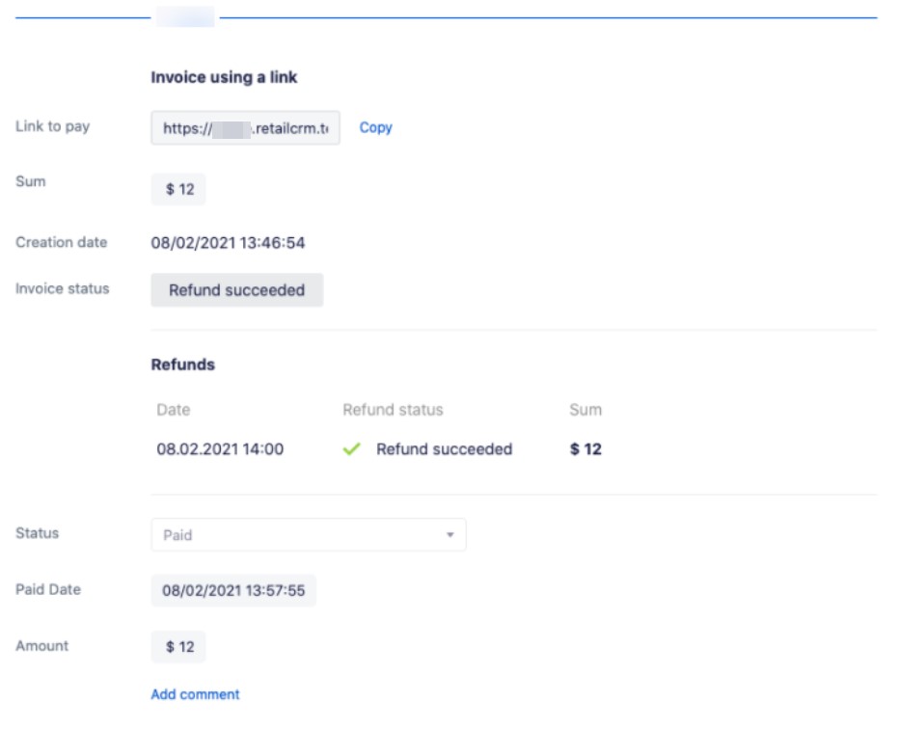897x729 pixels.
Task: Copy the payment link
Action: (375, 127)
